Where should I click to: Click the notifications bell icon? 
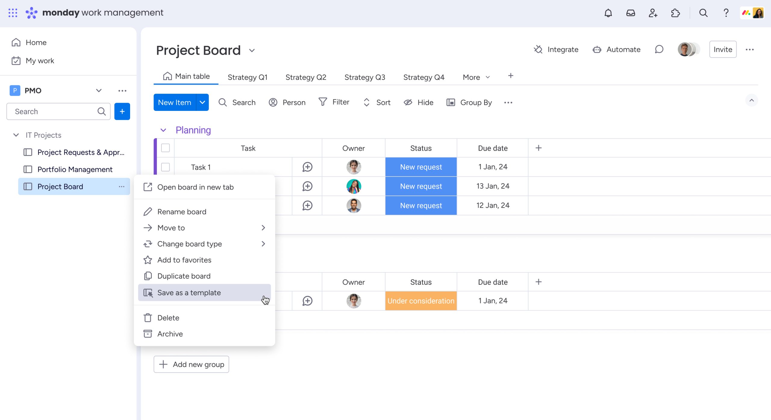(x=608, y=13)
